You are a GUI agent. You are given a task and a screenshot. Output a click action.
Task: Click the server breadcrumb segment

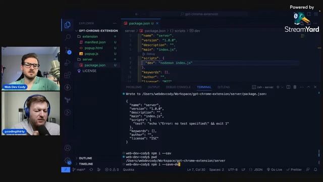click(x=130, y=31)
